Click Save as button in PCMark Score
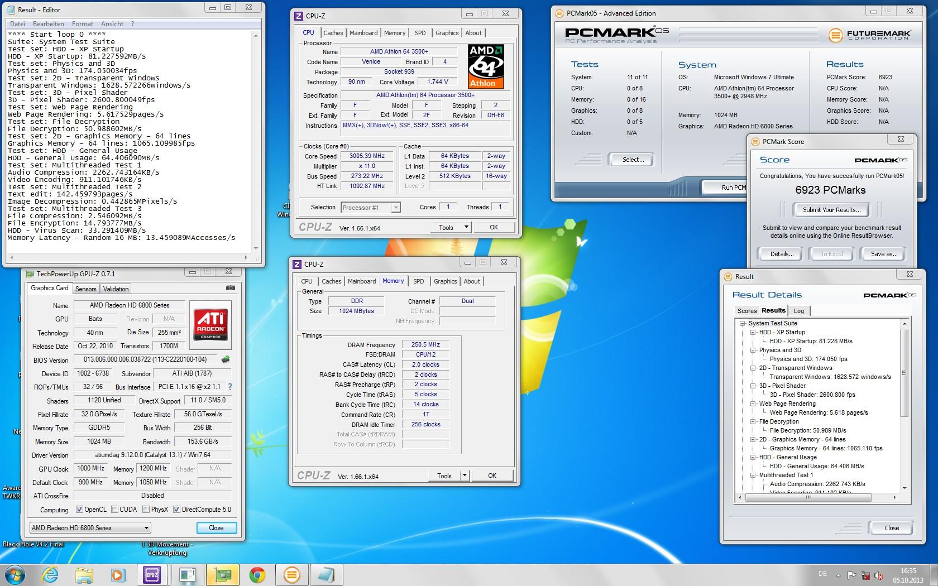Viewport: 938px width, 586px height. tap(884, 254)
